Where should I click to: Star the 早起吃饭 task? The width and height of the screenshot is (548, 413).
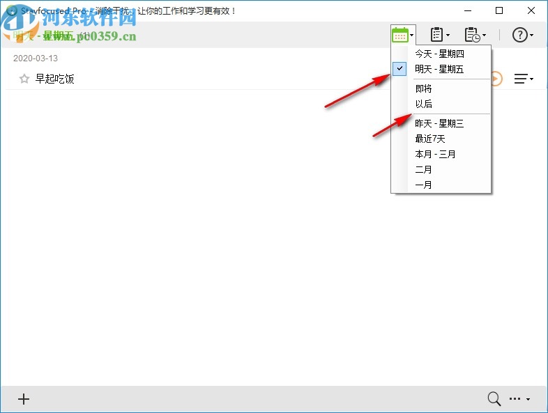coord(24,79)
